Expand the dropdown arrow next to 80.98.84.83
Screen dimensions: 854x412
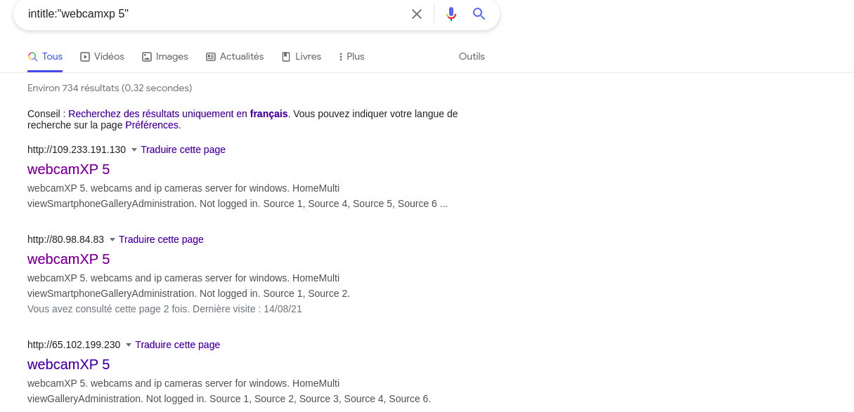coord(112,240)
